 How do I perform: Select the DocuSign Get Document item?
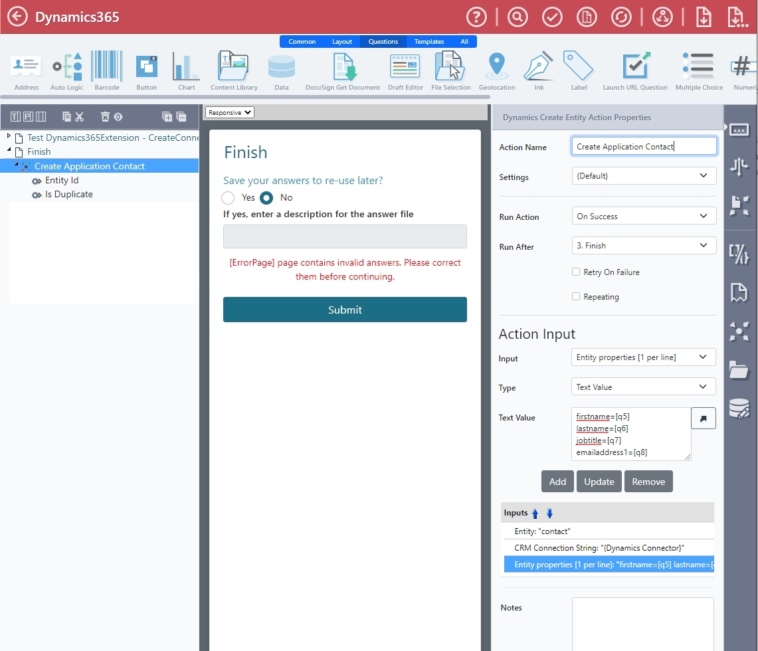coord(343,71)
